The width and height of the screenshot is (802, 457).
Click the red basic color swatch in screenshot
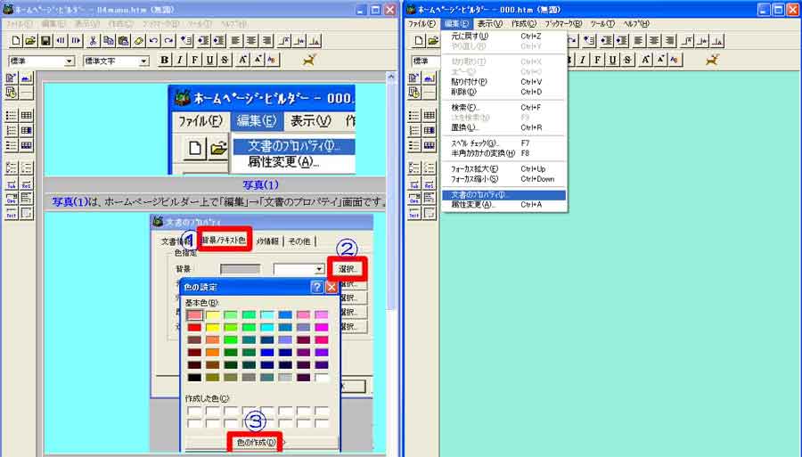coord(193,328)
